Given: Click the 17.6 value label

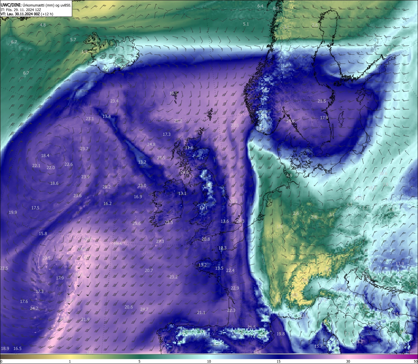Looking at the screenshot, I should tap(24, 302).
